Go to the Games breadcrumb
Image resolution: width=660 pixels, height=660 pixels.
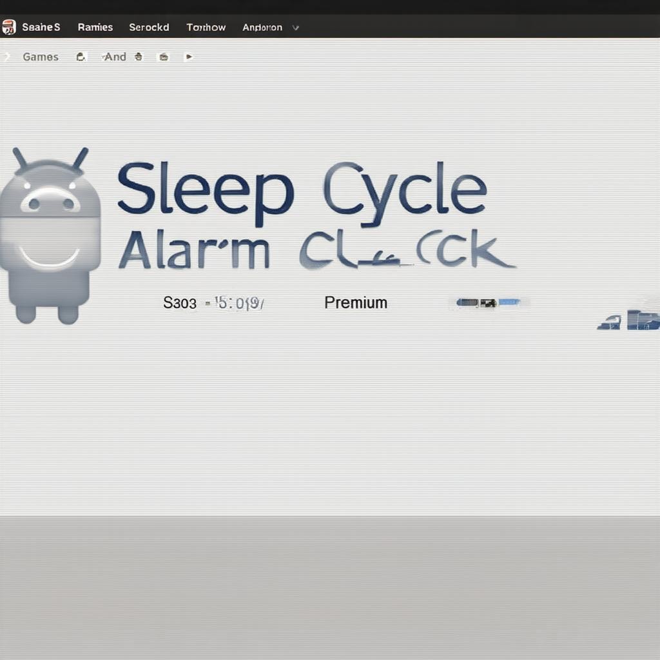click(x=41, y=57)
